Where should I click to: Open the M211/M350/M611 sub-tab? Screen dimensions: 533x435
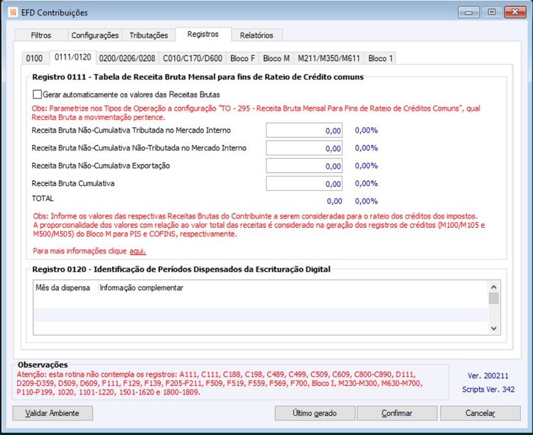pos(329,58)
